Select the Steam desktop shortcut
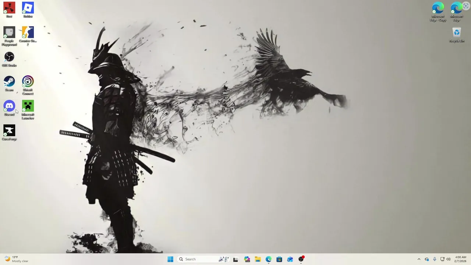Viewport: 471px width, 265px height. point(9,84)
